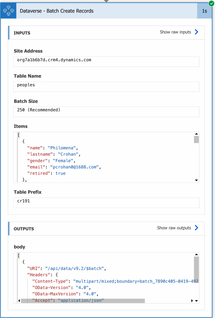
Task: Click the body box scroll right arrow
Action: (x=192, y=301)
